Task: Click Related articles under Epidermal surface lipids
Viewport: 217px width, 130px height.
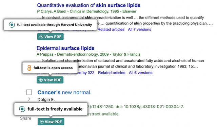Action: (x=112, y=73)
